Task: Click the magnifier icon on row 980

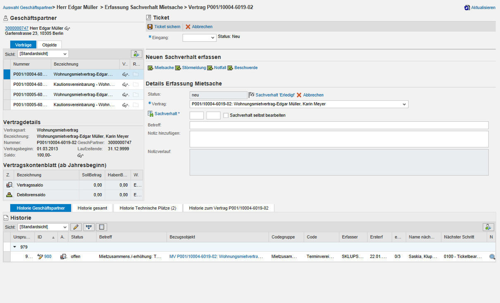Action: coord(492,256)
